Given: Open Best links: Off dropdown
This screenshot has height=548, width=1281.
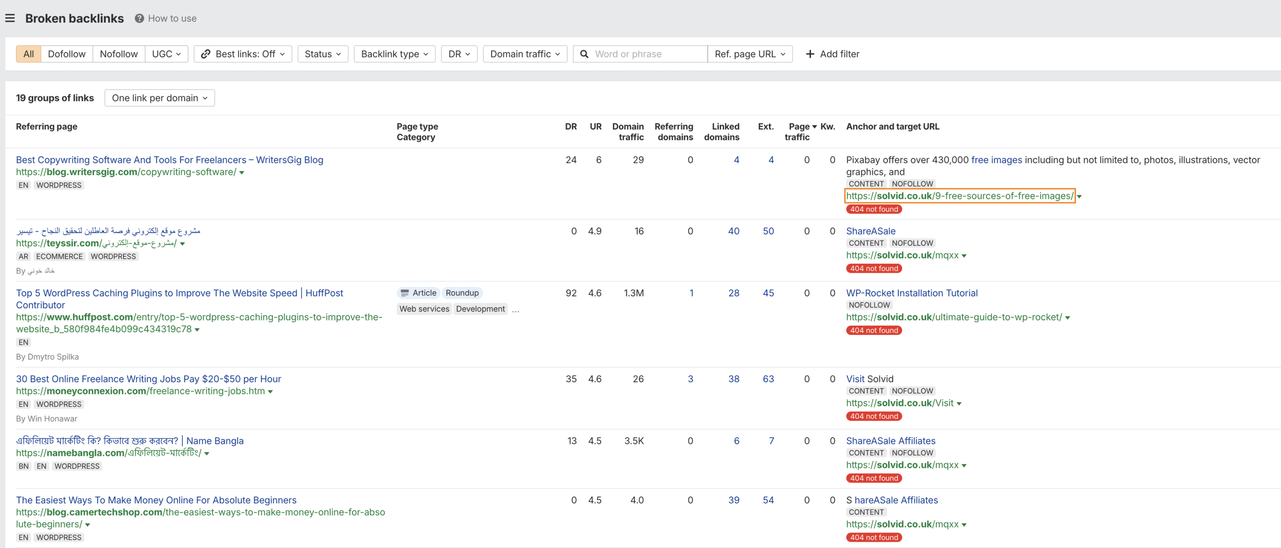Looking at the screenshot, I should click(243, 54).
